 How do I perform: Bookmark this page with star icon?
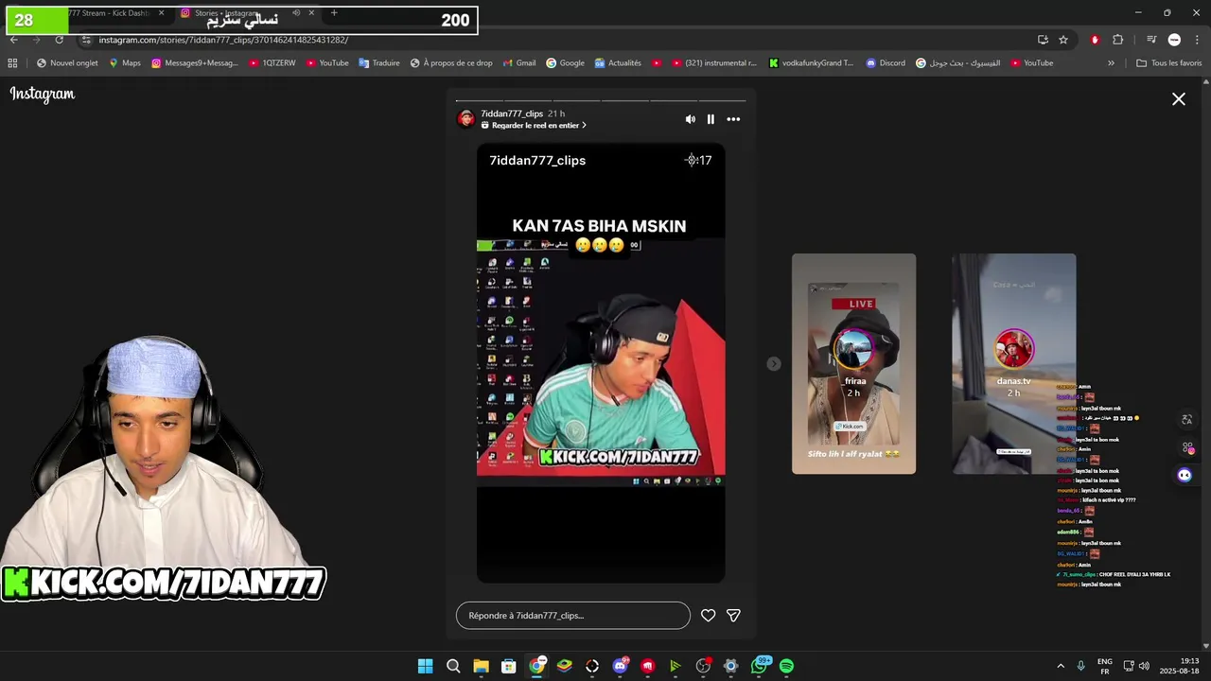click(x=1063, y=40)
